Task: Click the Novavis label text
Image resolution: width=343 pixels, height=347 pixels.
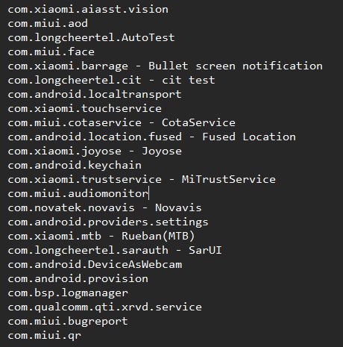Action: [x=178, y=208]
